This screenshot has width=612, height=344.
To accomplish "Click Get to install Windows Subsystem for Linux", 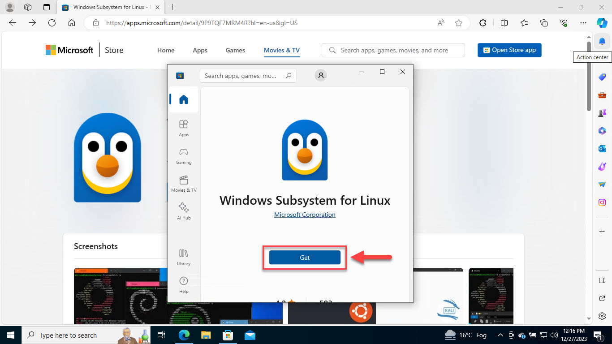I will pyautogui.click(x=305, y=258).
